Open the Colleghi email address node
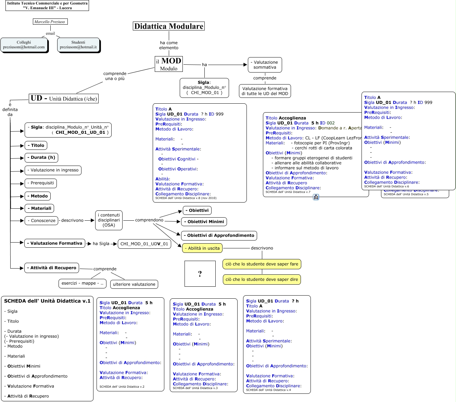 24,45
